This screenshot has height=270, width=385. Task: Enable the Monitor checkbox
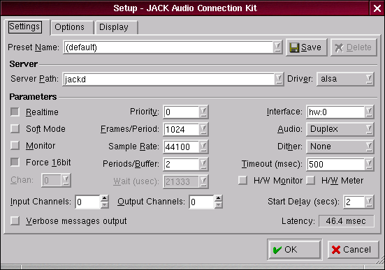(15, 145)
